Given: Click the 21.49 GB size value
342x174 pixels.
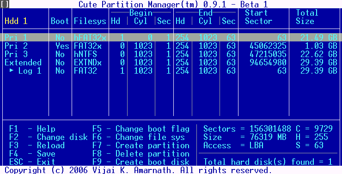Looking at the screenshot, I should [319, 38].
